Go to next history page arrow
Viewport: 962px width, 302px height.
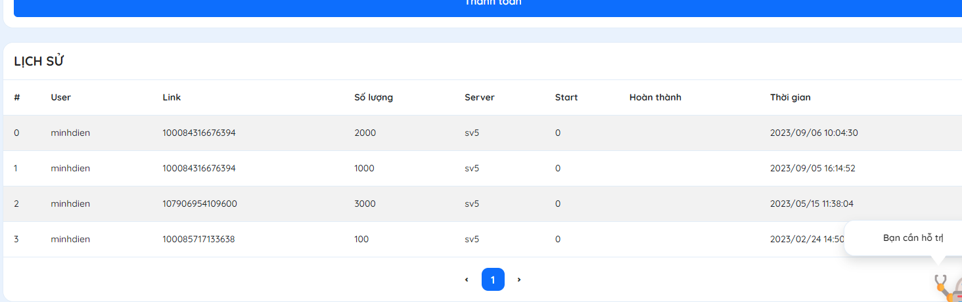click(x=519, y=280)
